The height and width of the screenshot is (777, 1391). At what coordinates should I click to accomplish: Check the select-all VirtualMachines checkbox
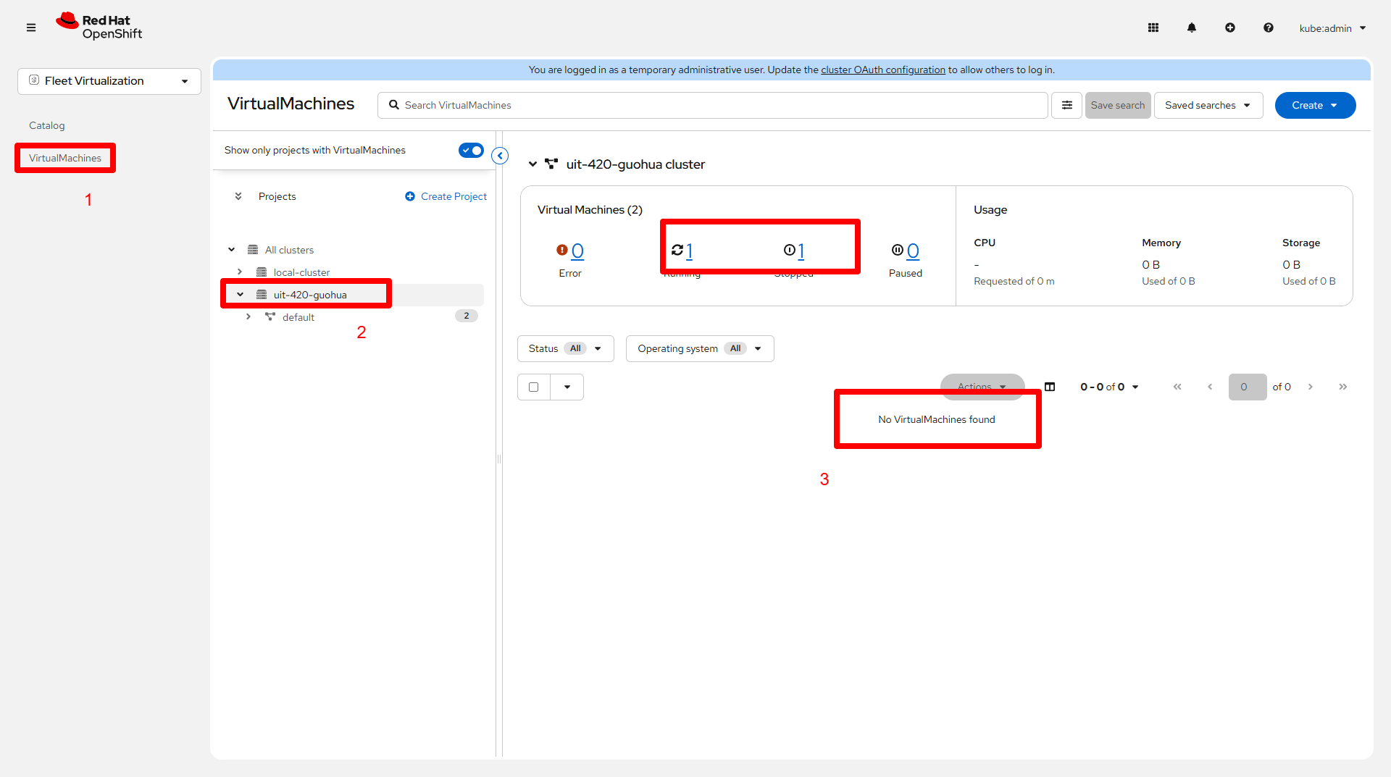534,387
